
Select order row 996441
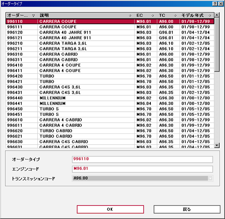pyautogui.click(x=110, y=104)
